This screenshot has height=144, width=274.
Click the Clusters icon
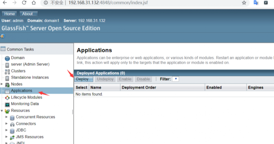pos(7,72)
